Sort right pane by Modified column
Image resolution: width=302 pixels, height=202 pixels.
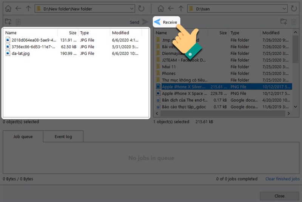click(276, 33)
